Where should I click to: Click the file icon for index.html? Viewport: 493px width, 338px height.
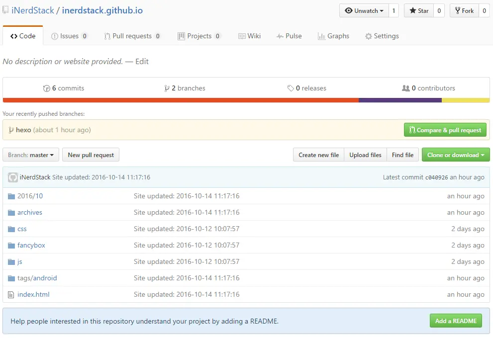(11, 295)
